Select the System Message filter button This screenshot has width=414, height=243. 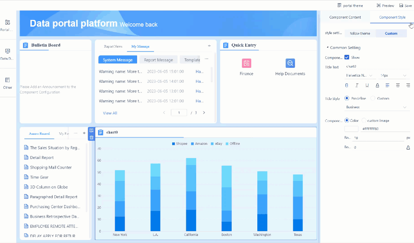tap(118, 59)
